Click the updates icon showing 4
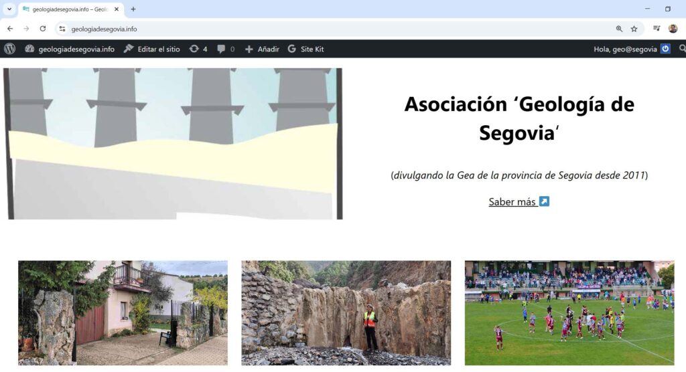This screenshot has height=372, width=686. tap(198, 49)
